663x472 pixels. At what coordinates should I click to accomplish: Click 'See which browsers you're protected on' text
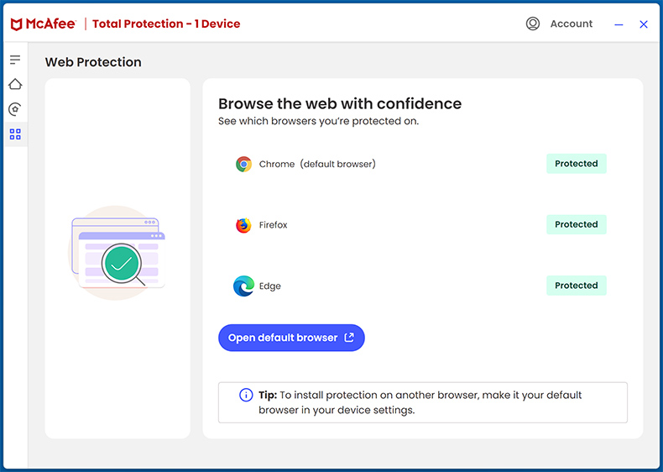tap(318, 121)
